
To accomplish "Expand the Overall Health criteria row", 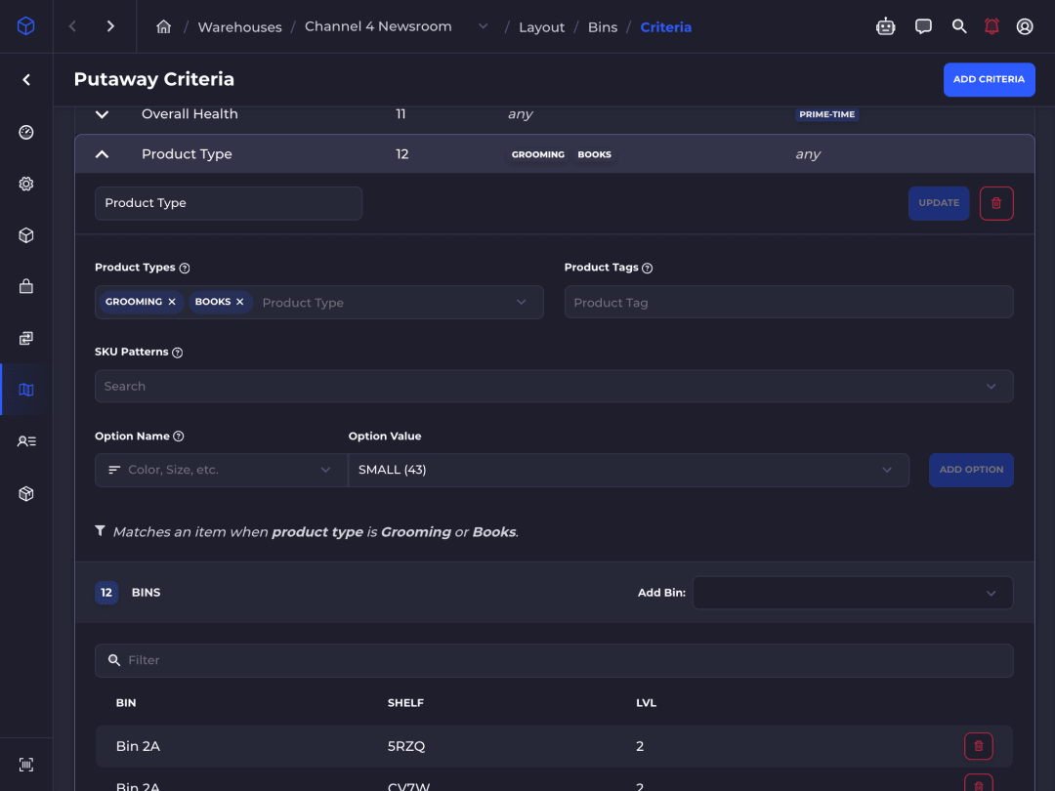I will click(x=103, y=114).
